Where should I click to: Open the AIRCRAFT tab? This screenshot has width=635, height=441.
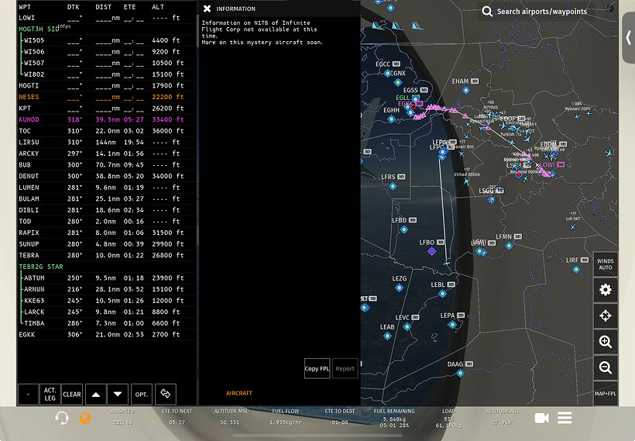(239, 393)
